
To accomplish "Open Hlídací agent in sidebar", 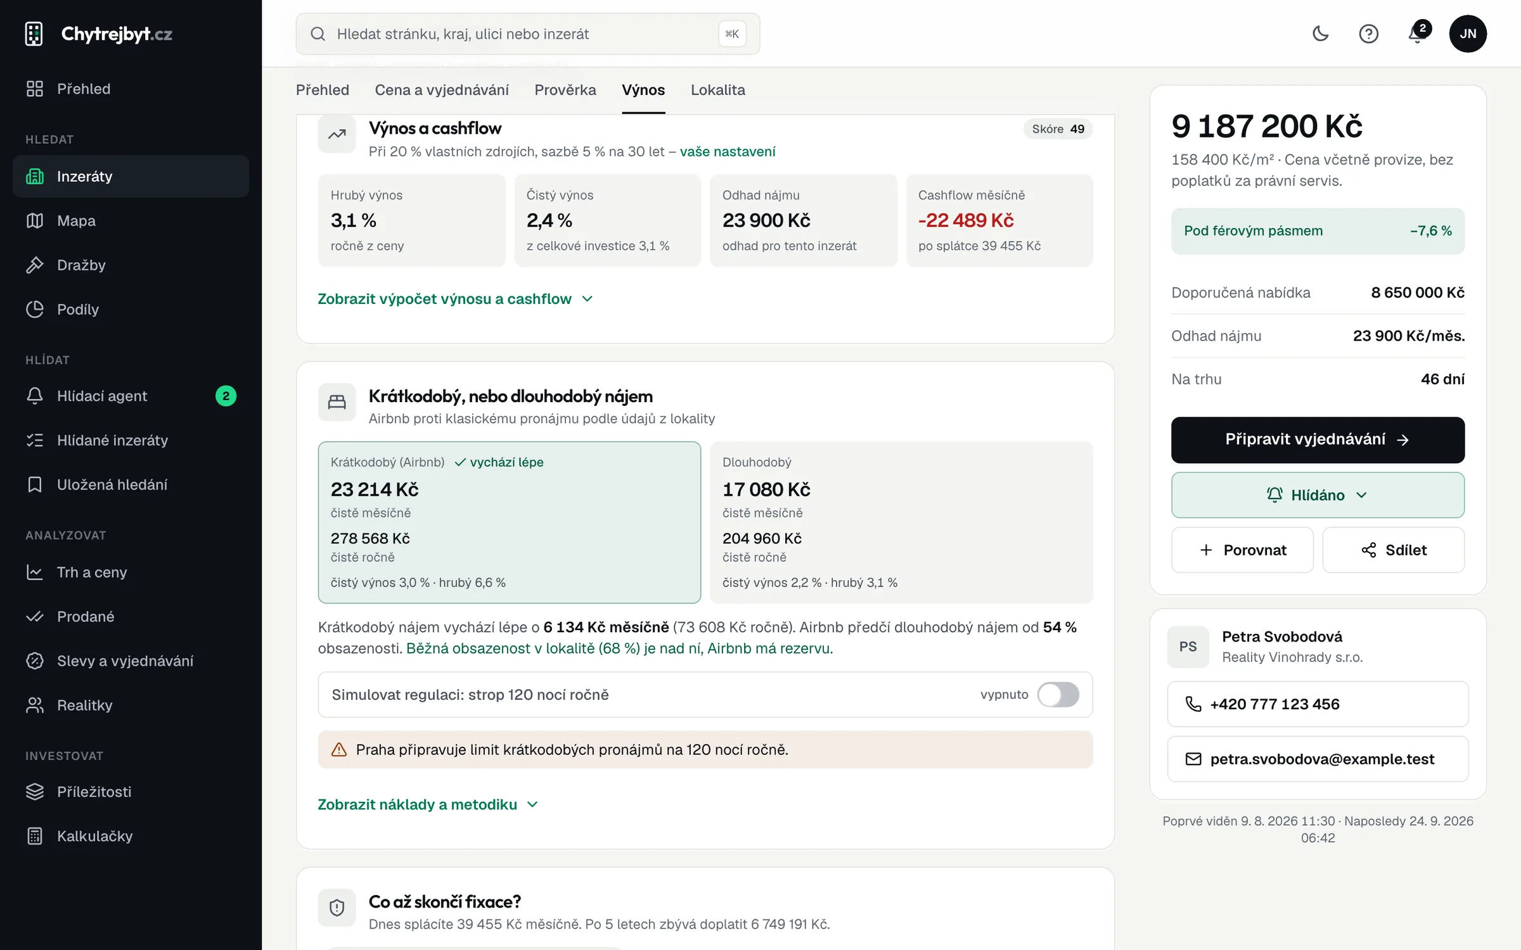I will click(131, 396).
